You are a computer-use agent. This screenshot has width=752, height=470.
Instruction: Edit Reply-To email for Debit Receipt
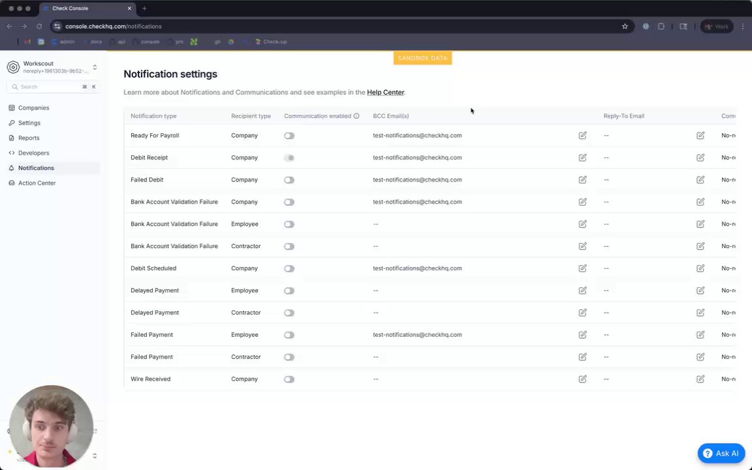point(700,158)
